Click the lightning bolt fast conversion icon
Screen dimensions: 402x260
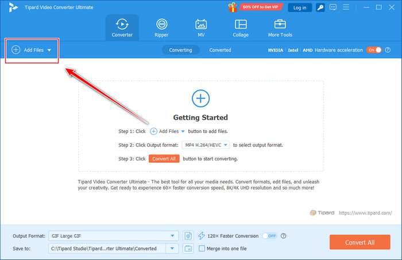pos(202,236)
